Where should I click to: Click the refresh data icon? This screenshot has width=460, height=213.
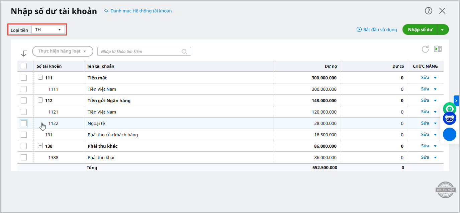click(425, 49)
